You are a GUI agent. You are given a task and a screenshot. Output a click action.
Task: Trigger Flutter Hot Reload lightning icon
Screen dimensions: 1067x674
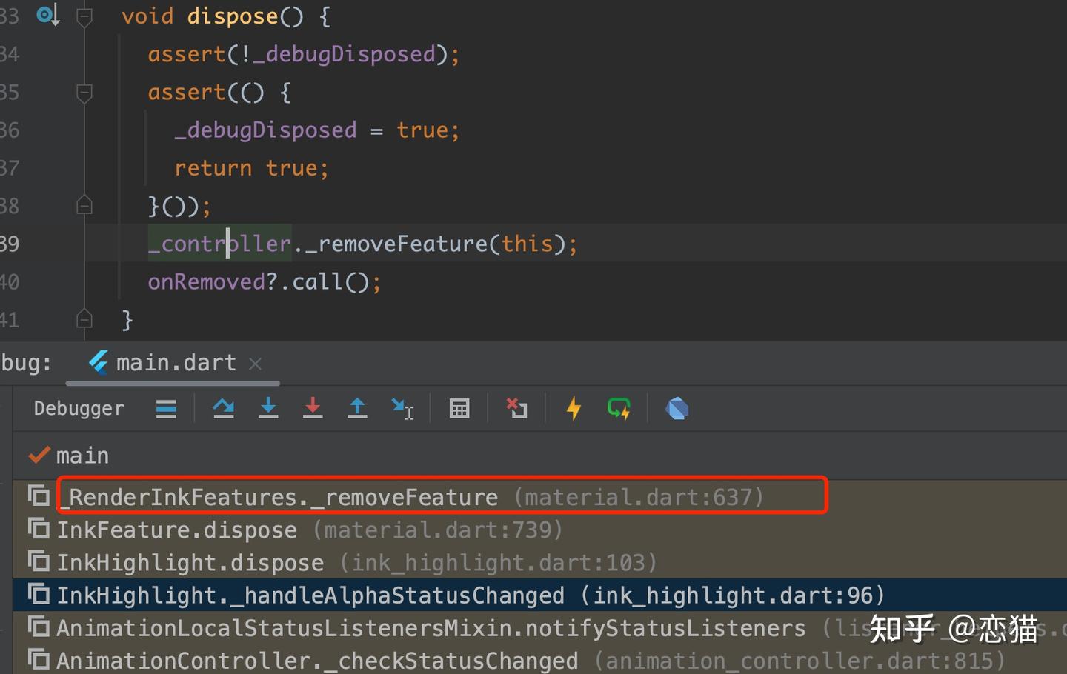coord(574,409)
